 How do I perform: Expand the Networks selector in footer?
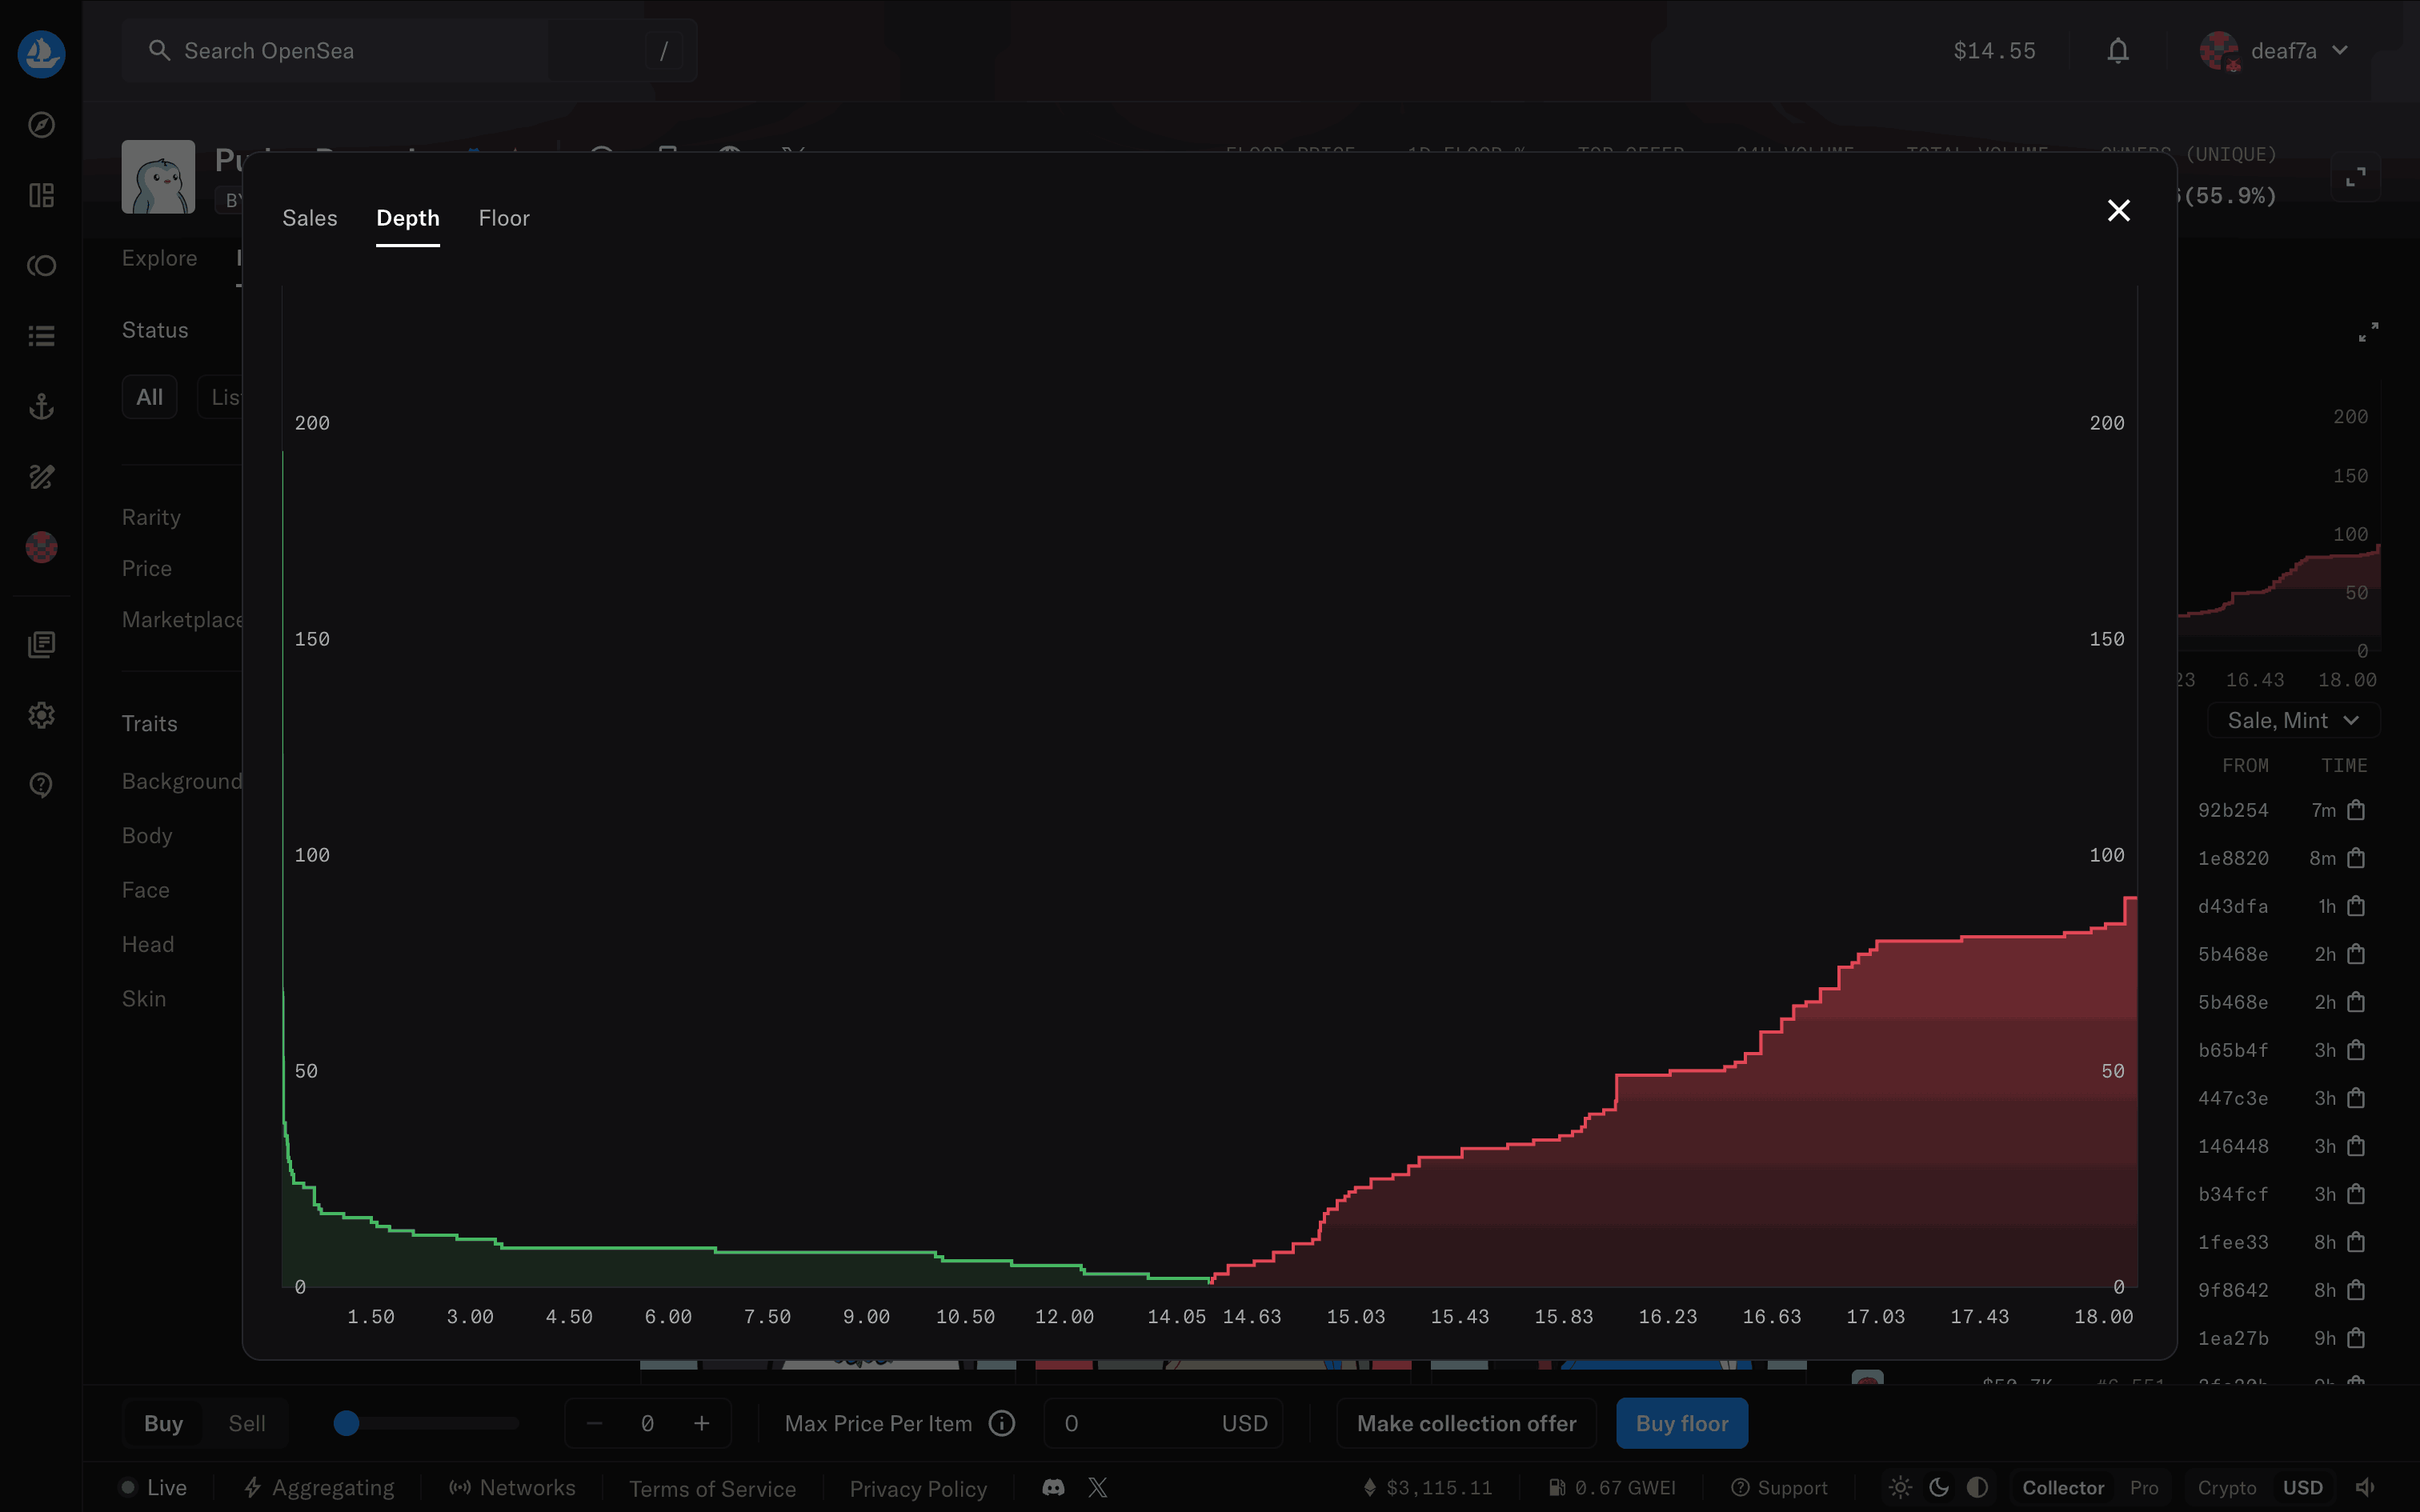pos(512,1487)
